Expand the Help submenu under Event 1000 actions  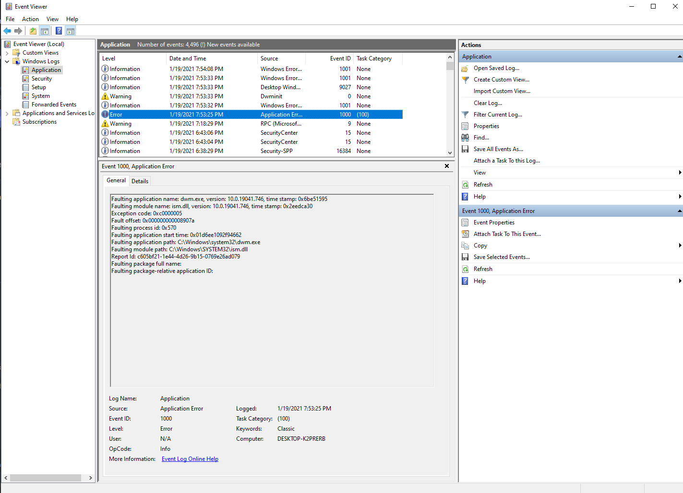680,281
